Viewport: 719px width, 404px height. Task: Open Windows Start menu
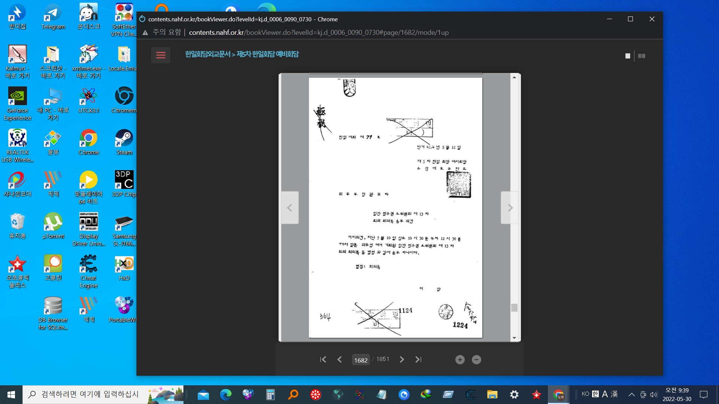[x=11, y=394]
